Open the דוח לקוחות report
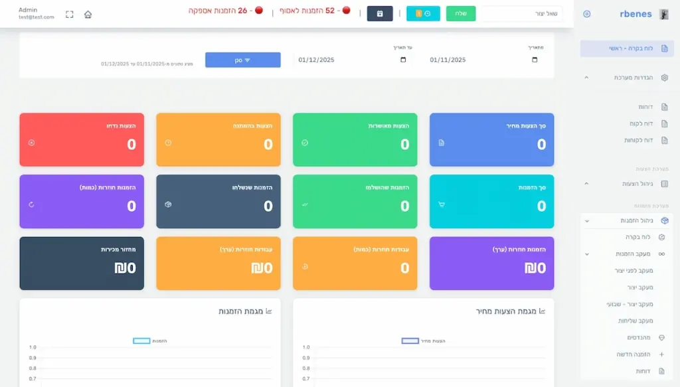 [637, 140]
